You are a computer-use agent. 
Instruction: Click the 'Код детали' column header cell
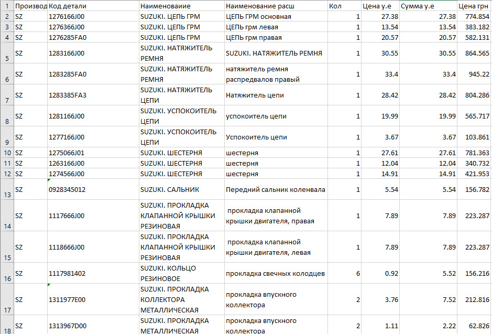click(93, 6)
